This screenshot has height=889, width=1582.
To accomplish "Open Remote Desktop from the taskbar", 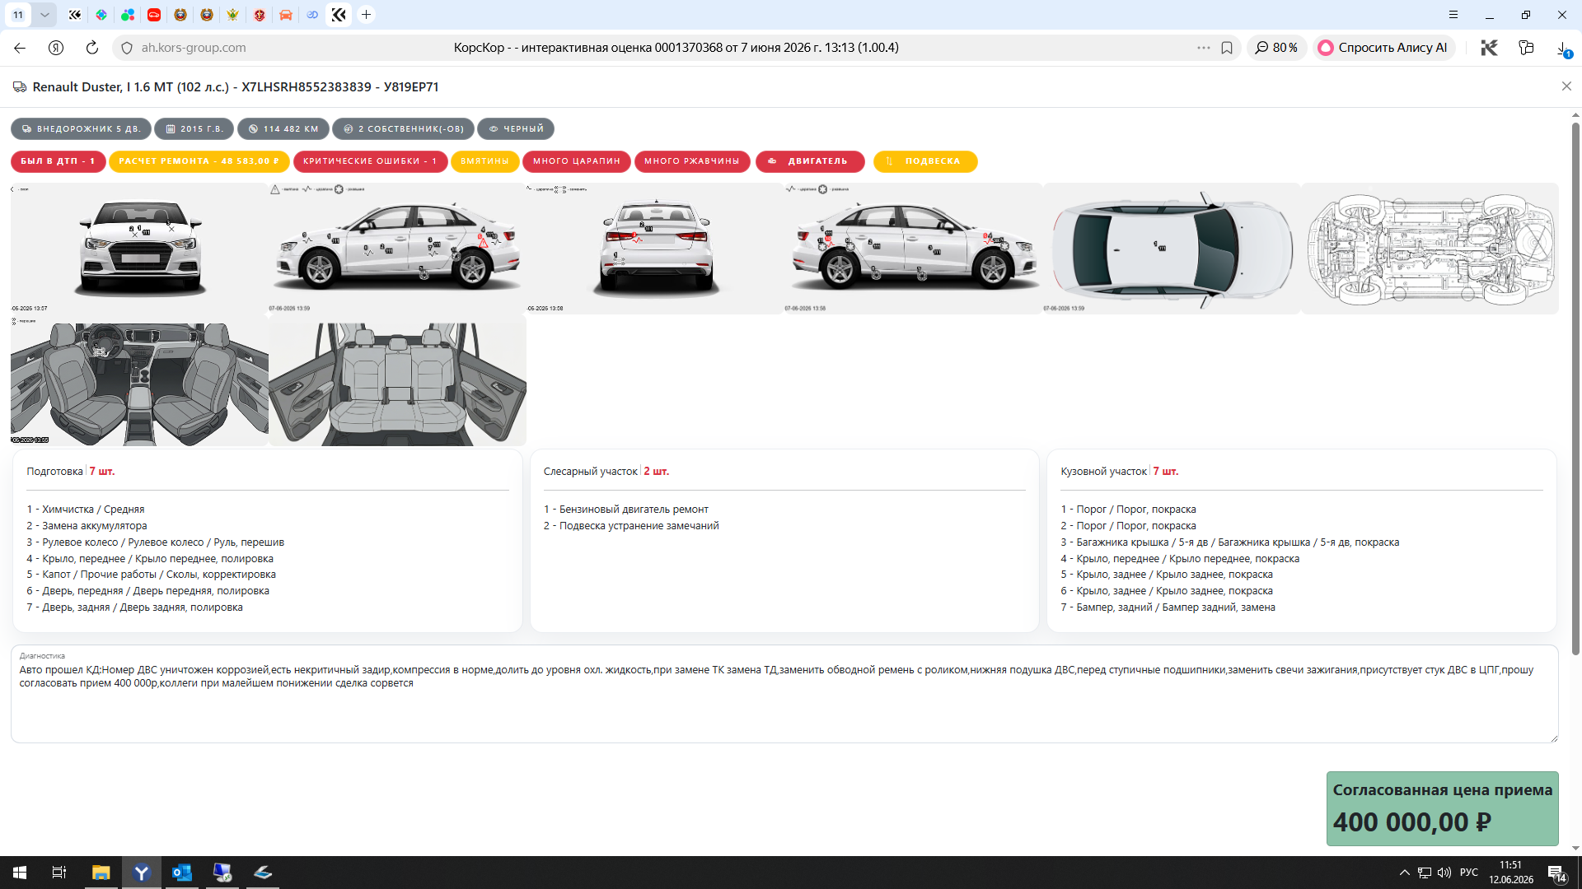I will tap(222, 873).
